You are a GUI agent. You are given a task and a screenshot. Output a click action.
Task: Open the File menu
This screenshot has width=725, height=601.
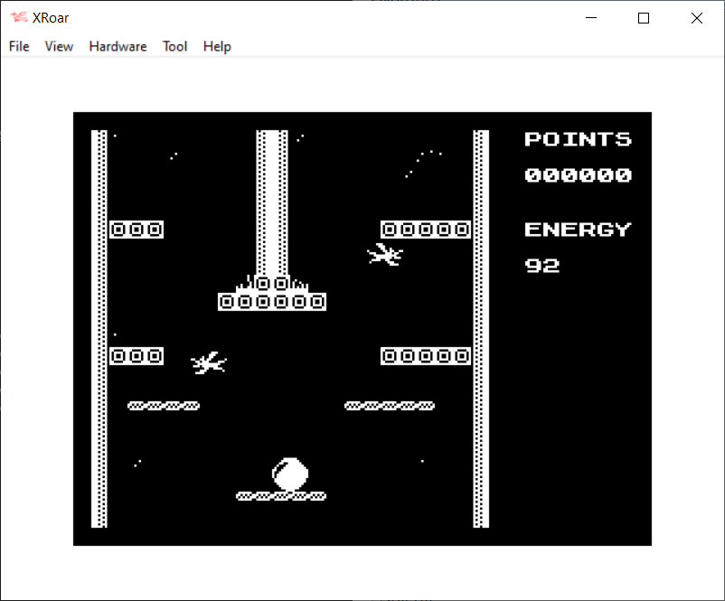click(19, 46)
